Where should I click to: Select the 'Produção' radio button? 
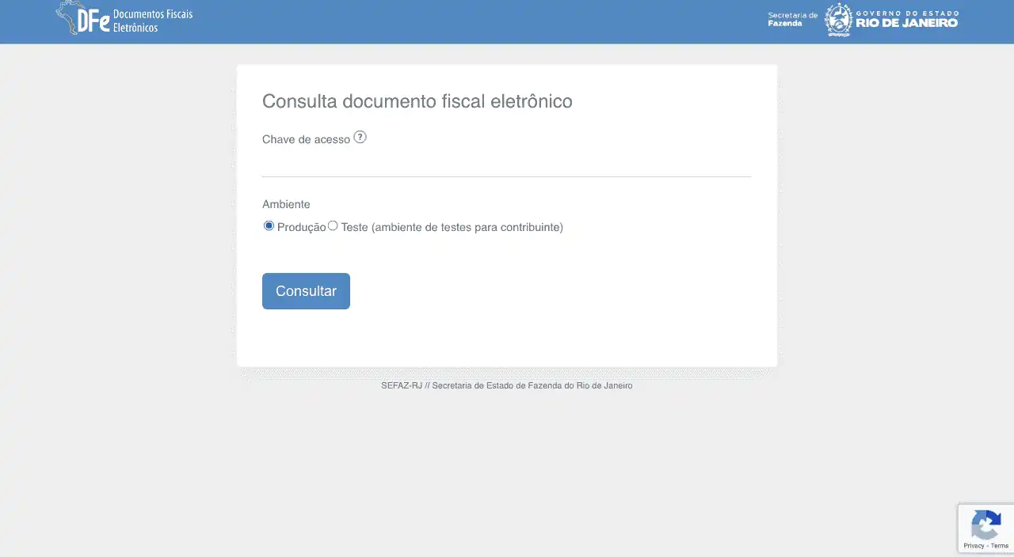tap(269, 225)
